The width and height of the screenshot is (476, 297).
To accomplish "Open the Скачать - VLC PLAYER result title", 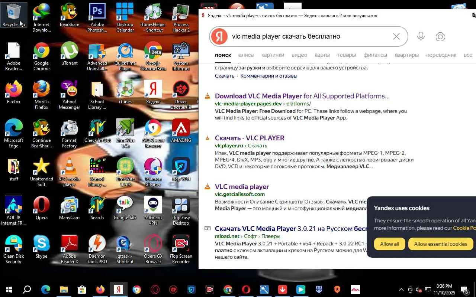I will tap(250, 138).
